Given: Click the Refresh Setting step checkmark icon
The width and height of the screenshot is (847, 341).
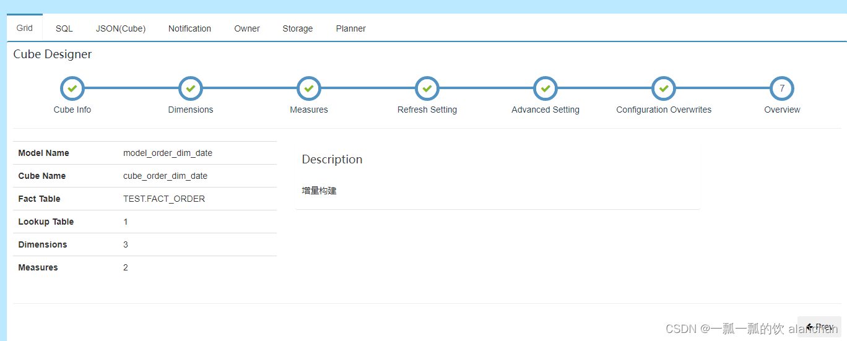Looking at the screenshot, I should pyautogui.click(x=427, y=88).
